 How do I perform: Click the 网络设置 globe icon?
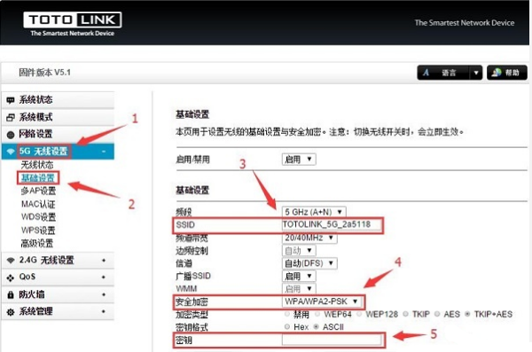(11, 135)
